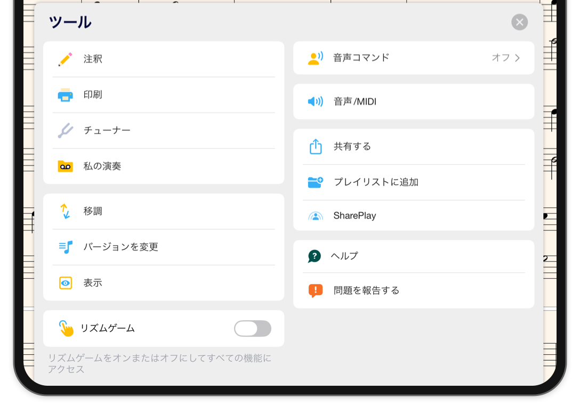Expand 音声コマンド options with the chevron
The width and height of the screenshot is (580, 406).
518,58
